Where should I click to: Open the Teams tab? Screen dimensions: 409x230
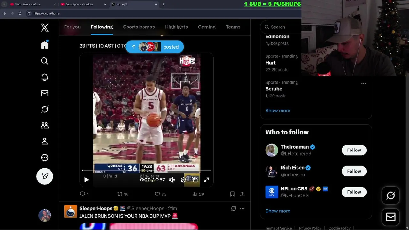coord(233,27)
